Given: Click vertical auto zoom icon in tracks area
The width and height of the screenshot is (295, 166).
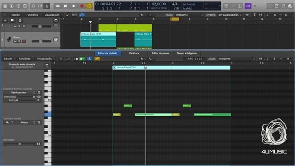Looking at the screenshot, I should pos(254,15).
